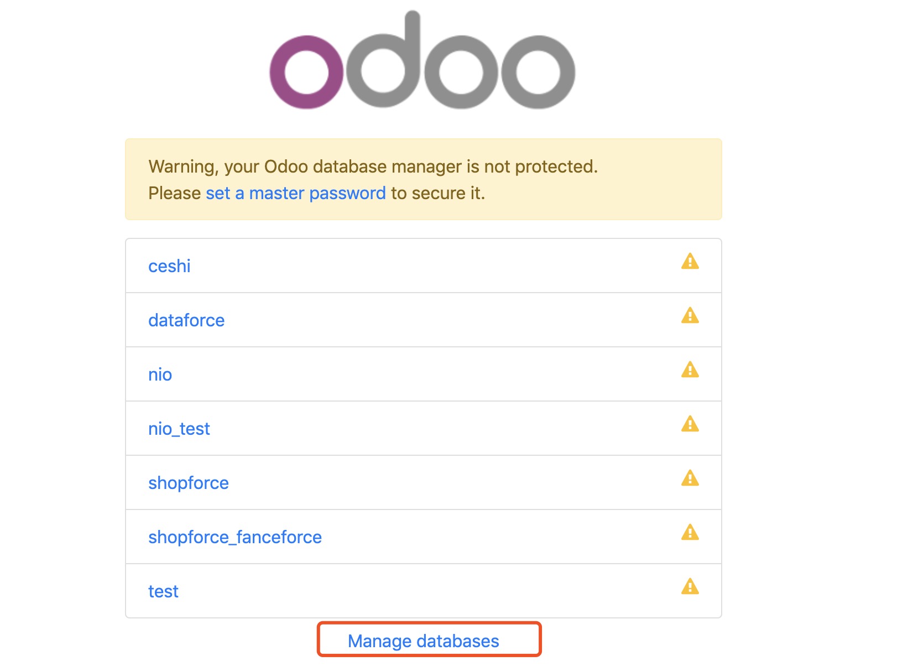This screenshot has width=918, height=666.
Task: Select the test database
Action: point(163,591)
